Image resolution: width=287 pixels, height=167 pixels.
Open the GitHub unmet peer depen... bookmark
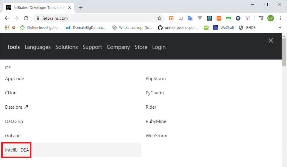pyautogui.click(x=178, y=28)
